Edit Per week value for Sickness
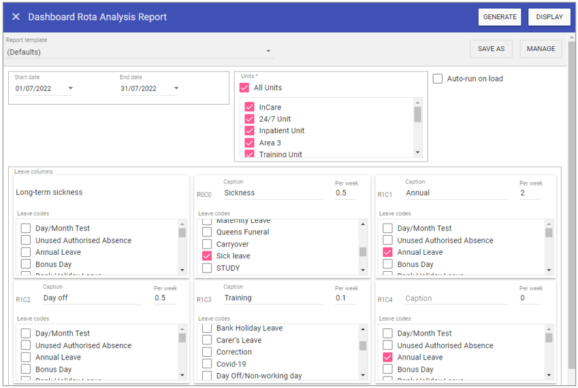Screen dimensions: 578x388 pos(345,193)
